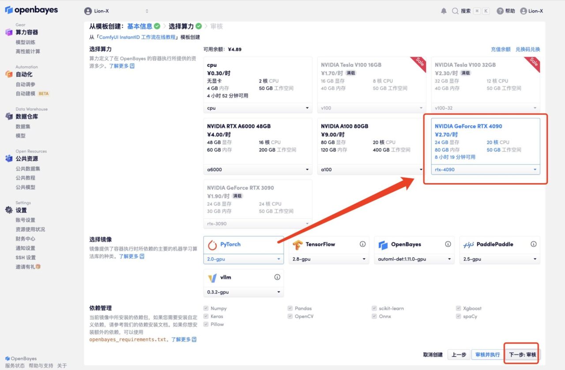Open notifications via the bell icon
Viewport: 565px width, 370px height.
click(x=444, y=11)
